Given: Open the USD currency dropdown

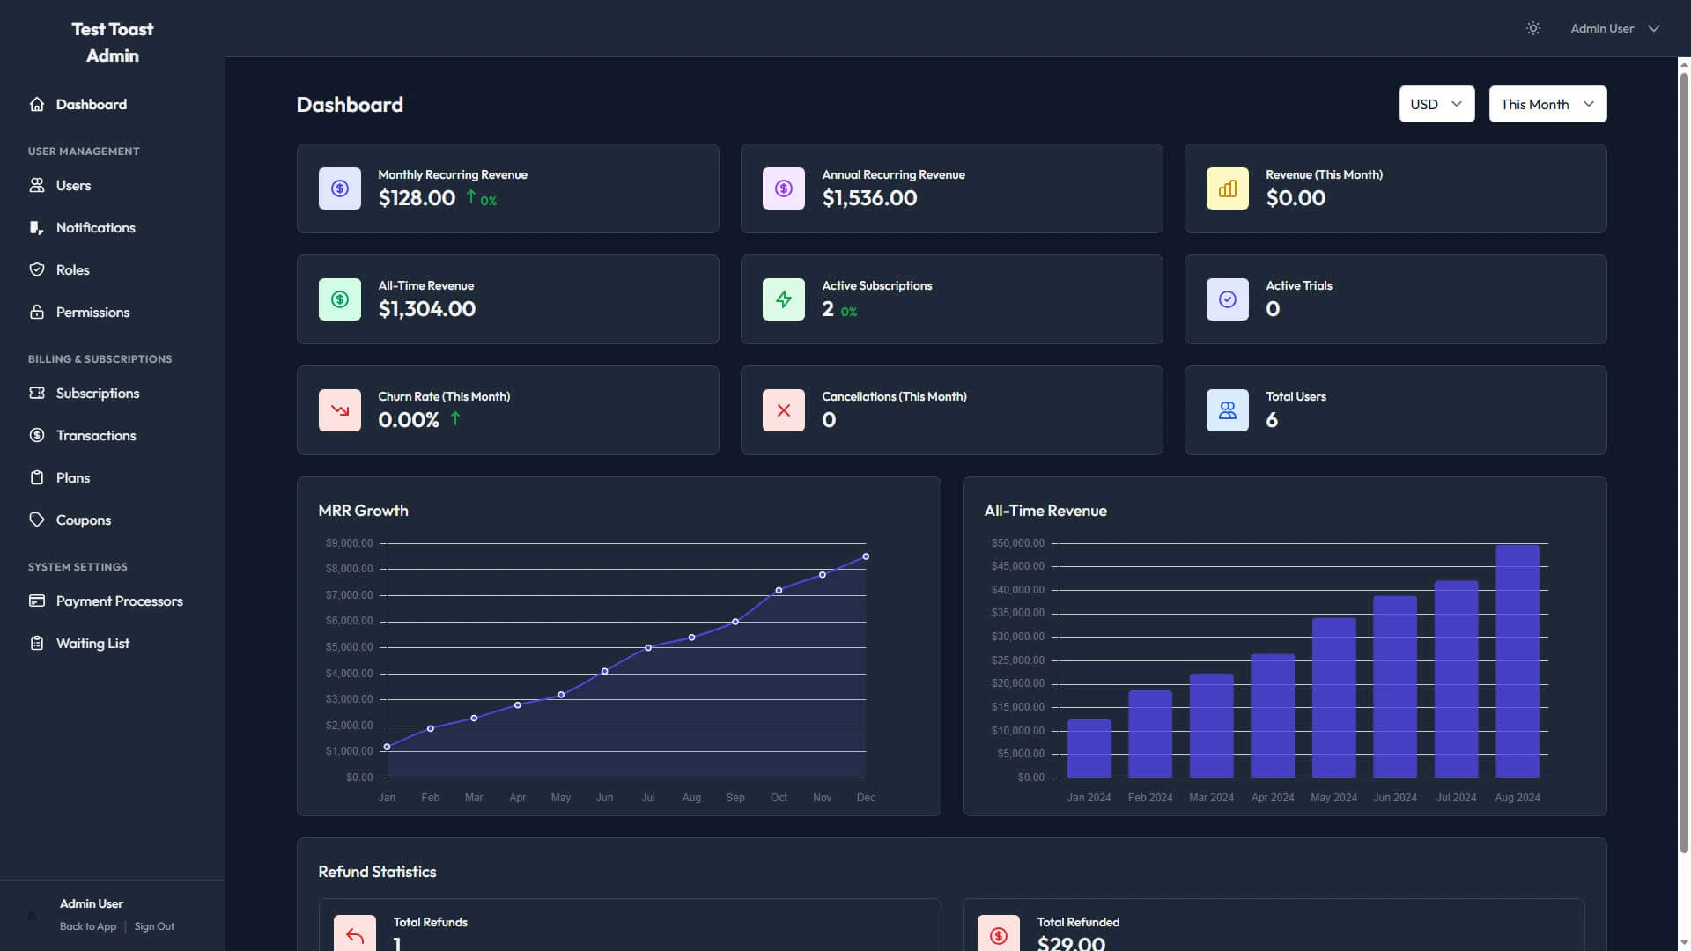Looking at the screenshot, I should 1436,104.
